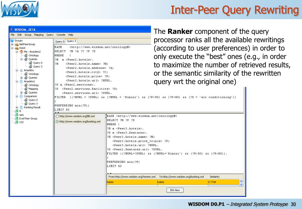
Task: Click Queries icon under Anacleto1
Action: tap(26, 92)
